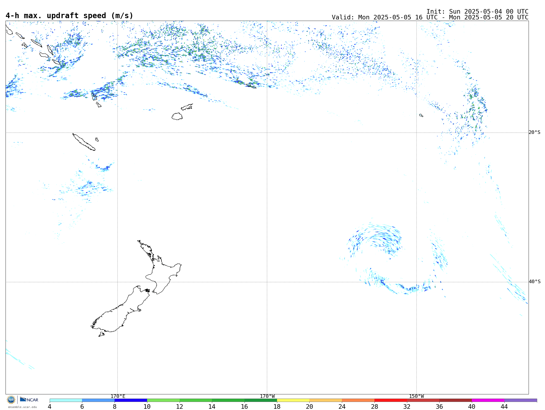Click the NSF logo
The image size is (545, 410).
click(11, 400)
